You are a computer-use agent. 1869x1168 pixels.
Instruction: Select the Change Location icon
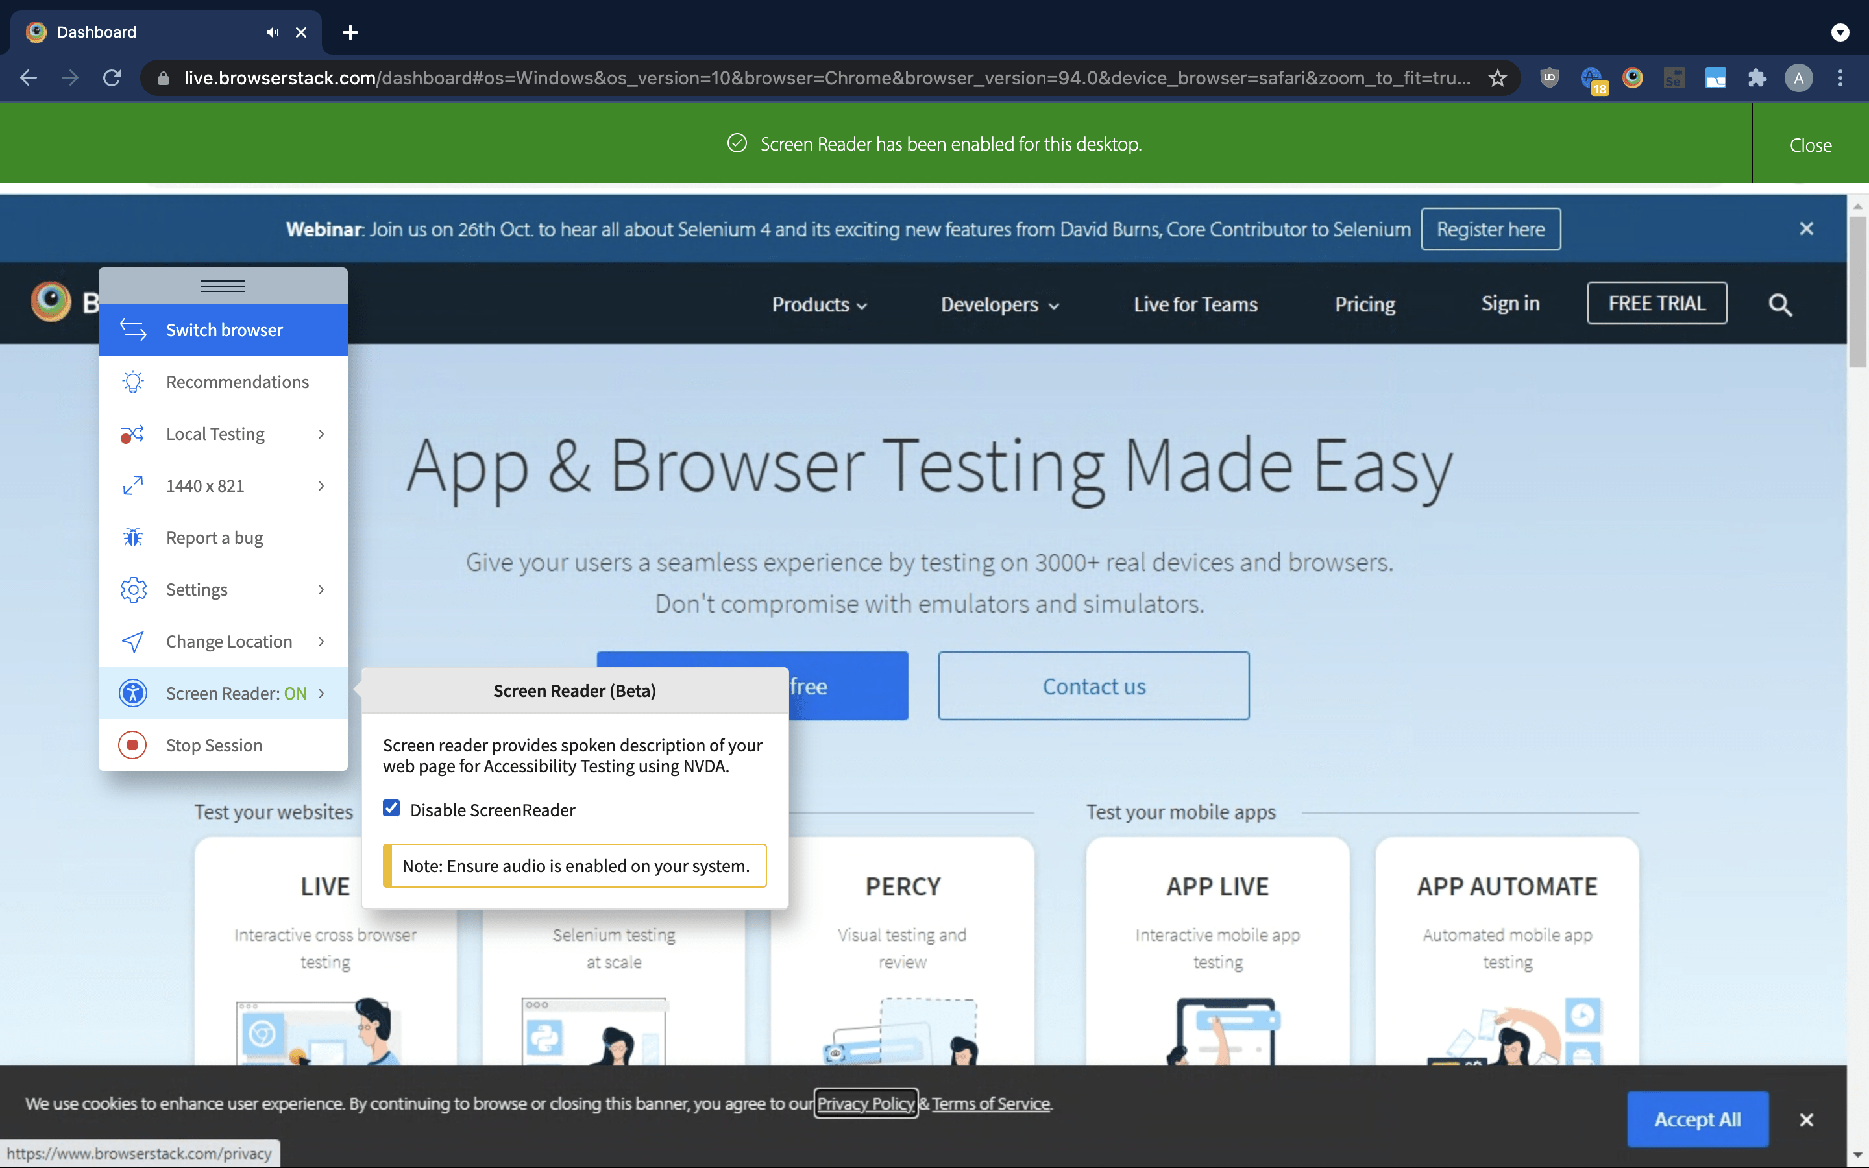tap(133, 641)
